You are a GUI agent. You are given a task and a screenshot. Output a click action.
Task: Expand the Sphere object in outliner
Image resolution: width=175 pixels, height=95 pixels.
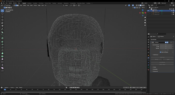coord(151,11)
